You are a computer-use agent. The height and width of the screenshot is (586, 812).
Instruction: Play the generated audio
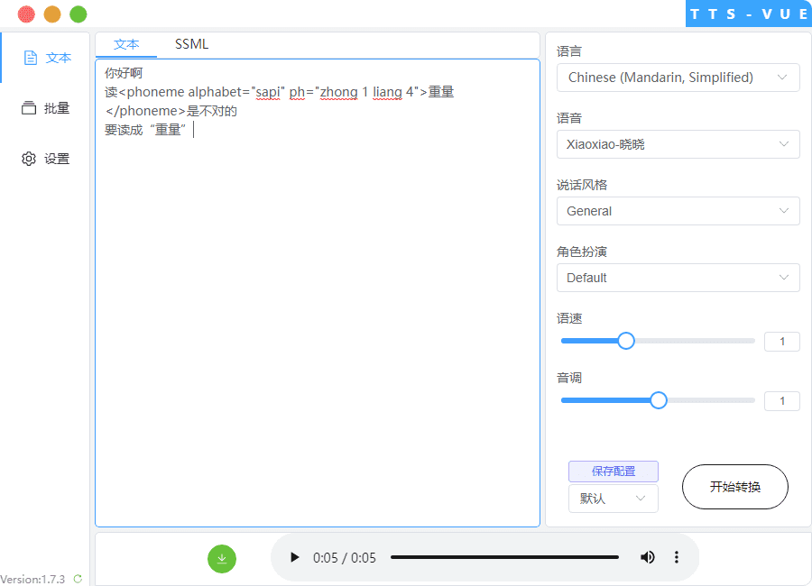(x=295, y=557)
